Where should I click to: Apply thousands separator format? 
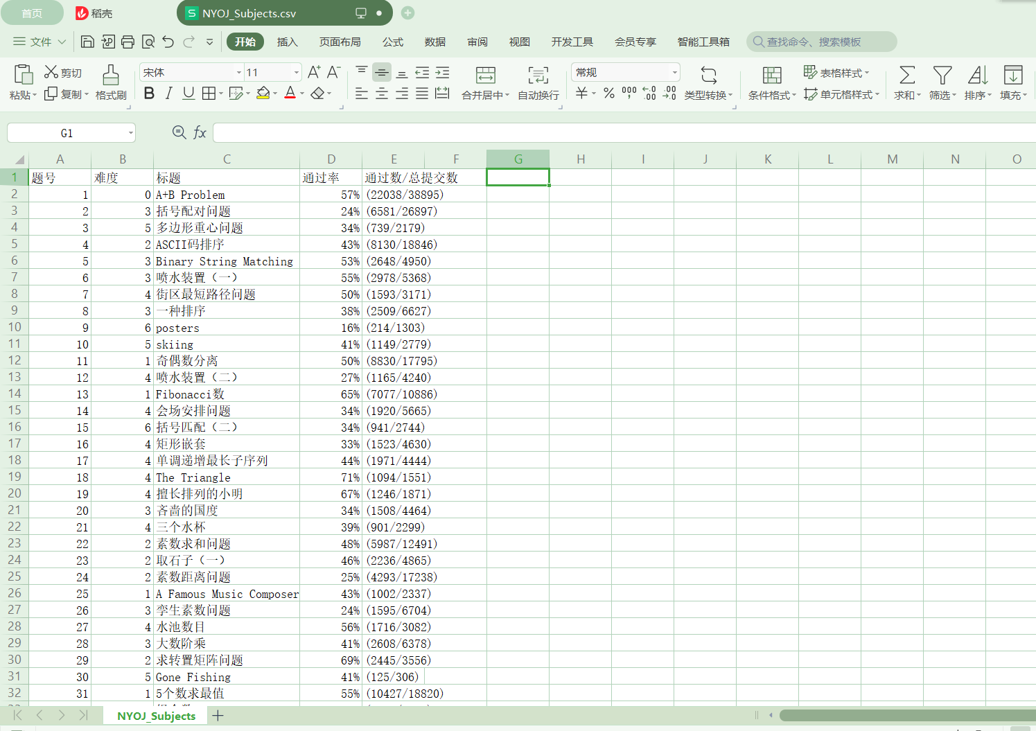[x=629, y=93]
